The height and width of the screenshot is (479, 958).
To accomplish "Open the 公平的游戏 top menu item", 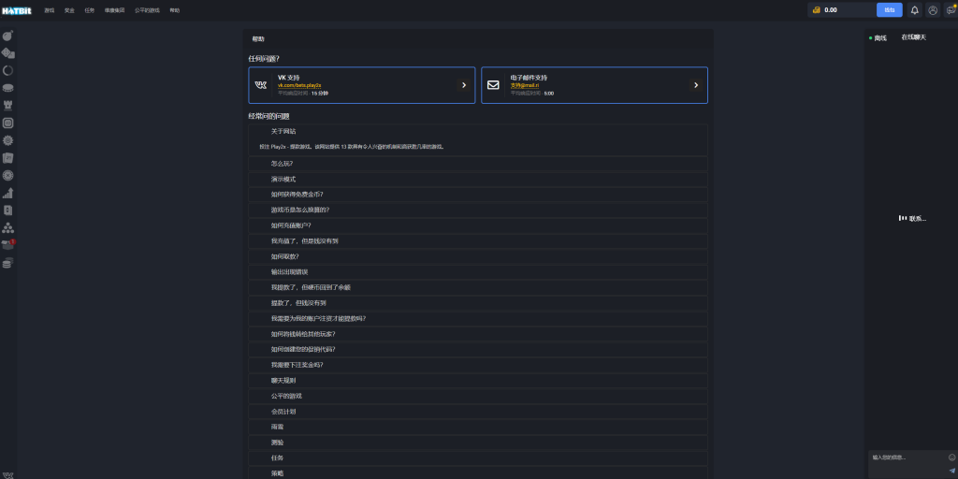I will pos(147,10).
